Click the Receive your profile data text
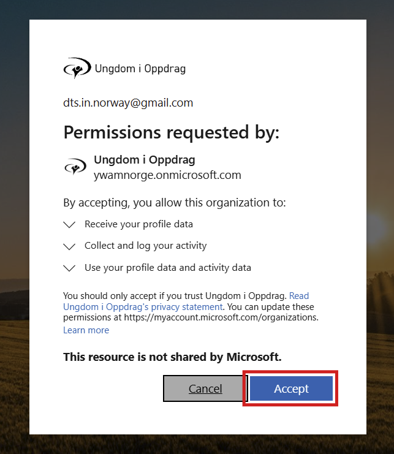The width and height of the screenshot is (394, 454). (138, 224)
